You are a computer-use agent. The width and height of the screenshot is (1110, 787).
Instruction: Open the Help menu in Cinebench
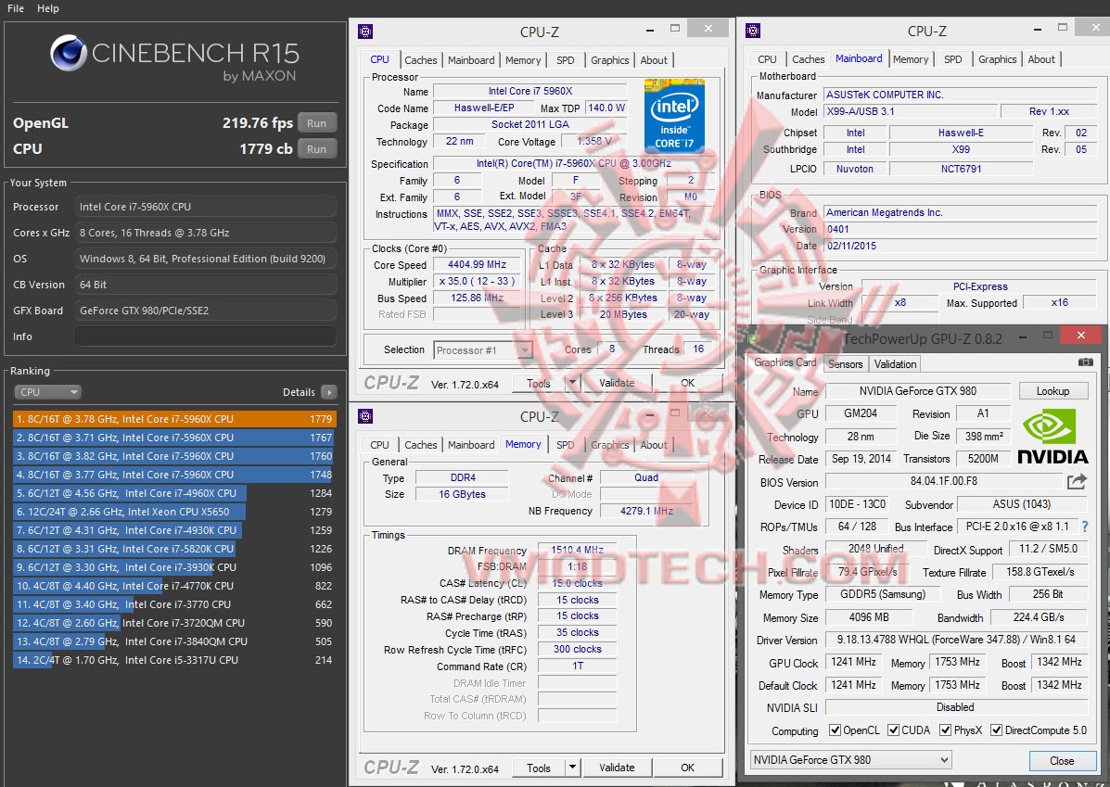pos(48,8)
